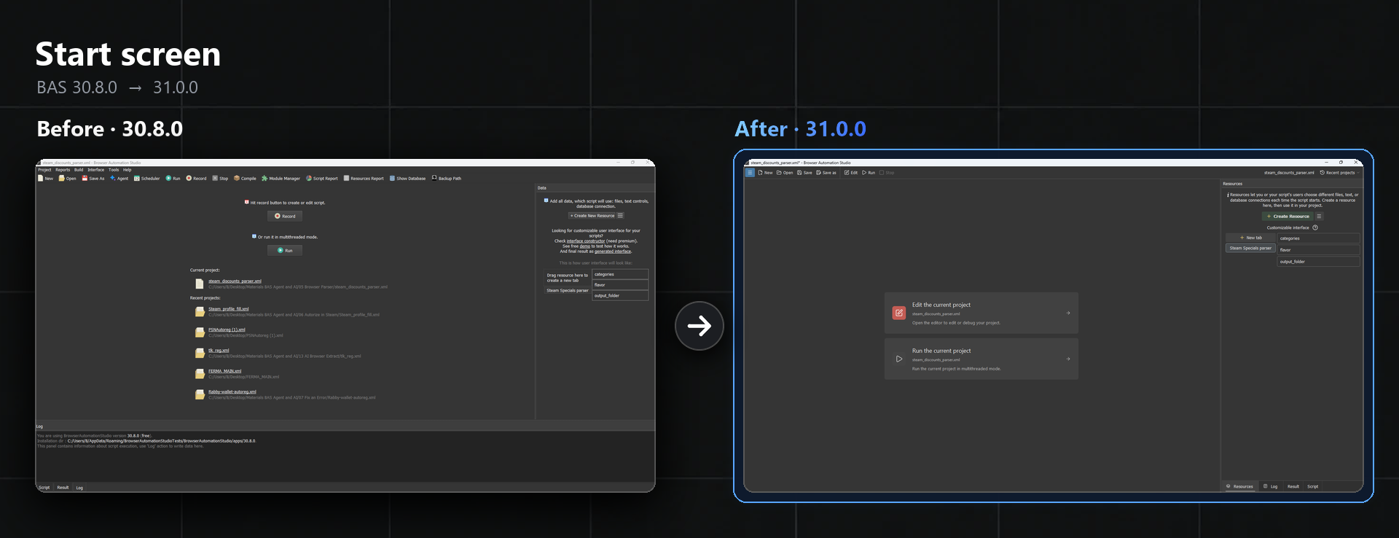Open Project menu in Before window

click(x=44, y=170)
